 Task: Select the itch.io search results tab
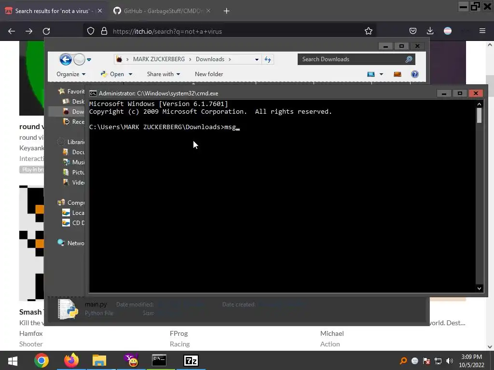(x=54, y=11)
